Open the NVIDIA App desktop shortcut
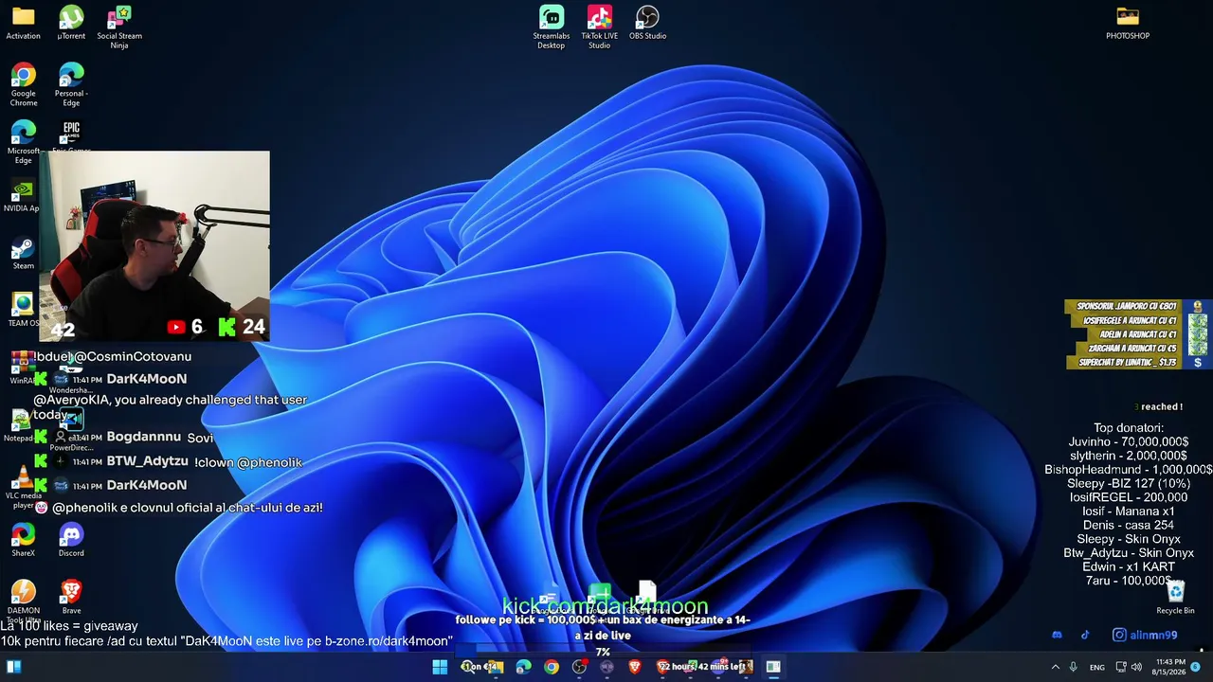Viewport: 1213px width, 682px height. point(22,197)
